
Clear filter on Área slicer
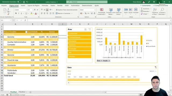click(90, 29)
